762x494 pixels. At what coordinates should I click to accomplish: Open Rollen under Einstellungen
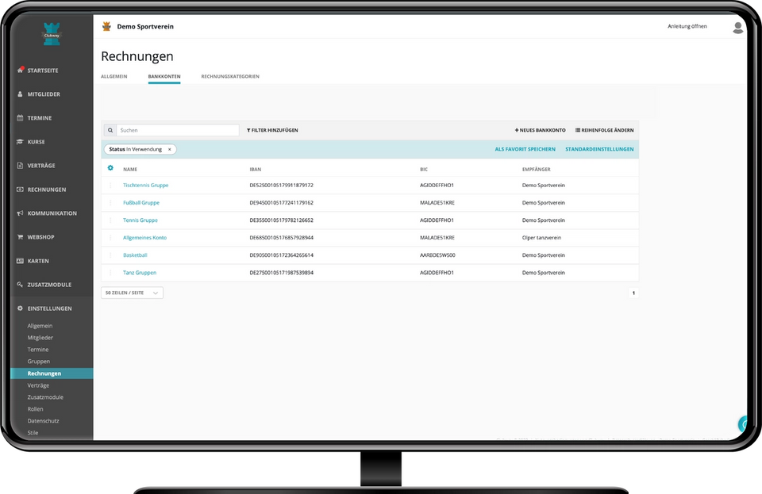click(36, 409)
